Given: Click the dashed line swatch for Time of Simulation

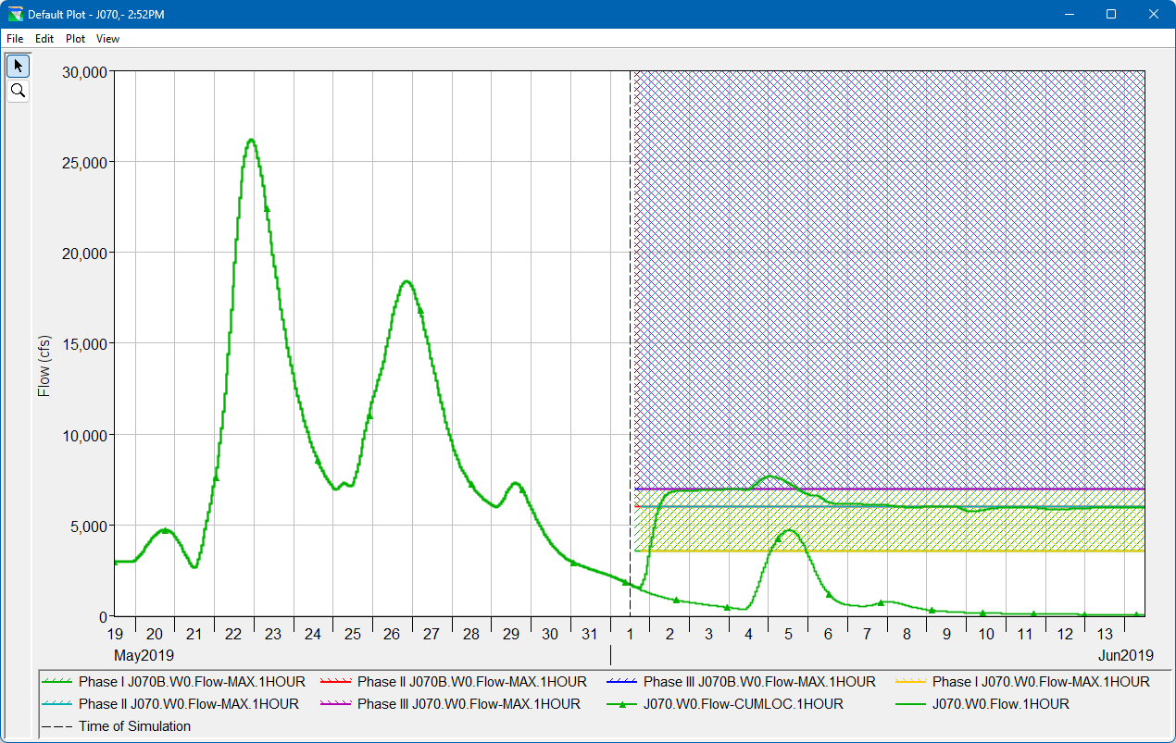Looking at the screenshot, I should pos(57,726).
